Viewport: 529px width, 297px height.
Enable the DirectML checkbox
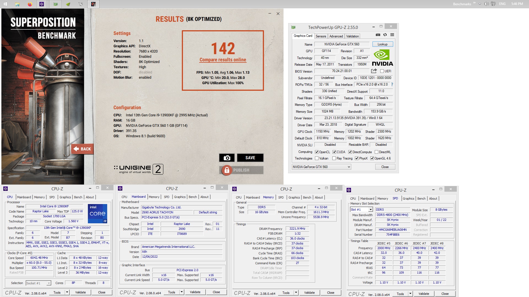click(376, 152)
